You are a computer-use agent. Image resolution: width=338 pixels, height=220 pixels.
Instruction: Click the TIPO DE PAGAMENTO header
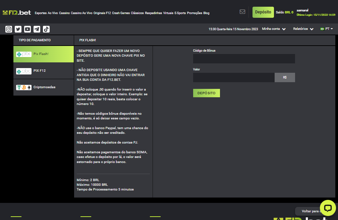[35, 40]
